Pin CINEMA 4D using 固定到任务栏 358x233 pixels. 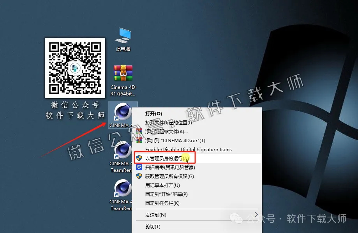162,203
